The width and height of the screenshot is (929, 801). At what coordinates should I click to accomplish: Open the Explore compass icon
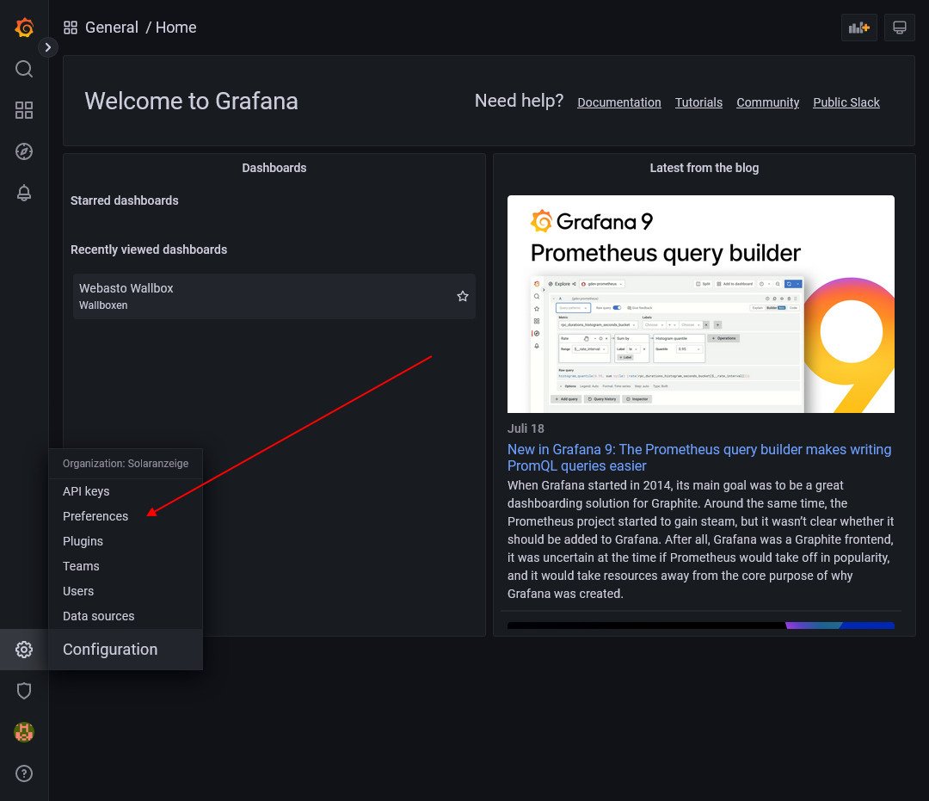click(x=24, y=151)
